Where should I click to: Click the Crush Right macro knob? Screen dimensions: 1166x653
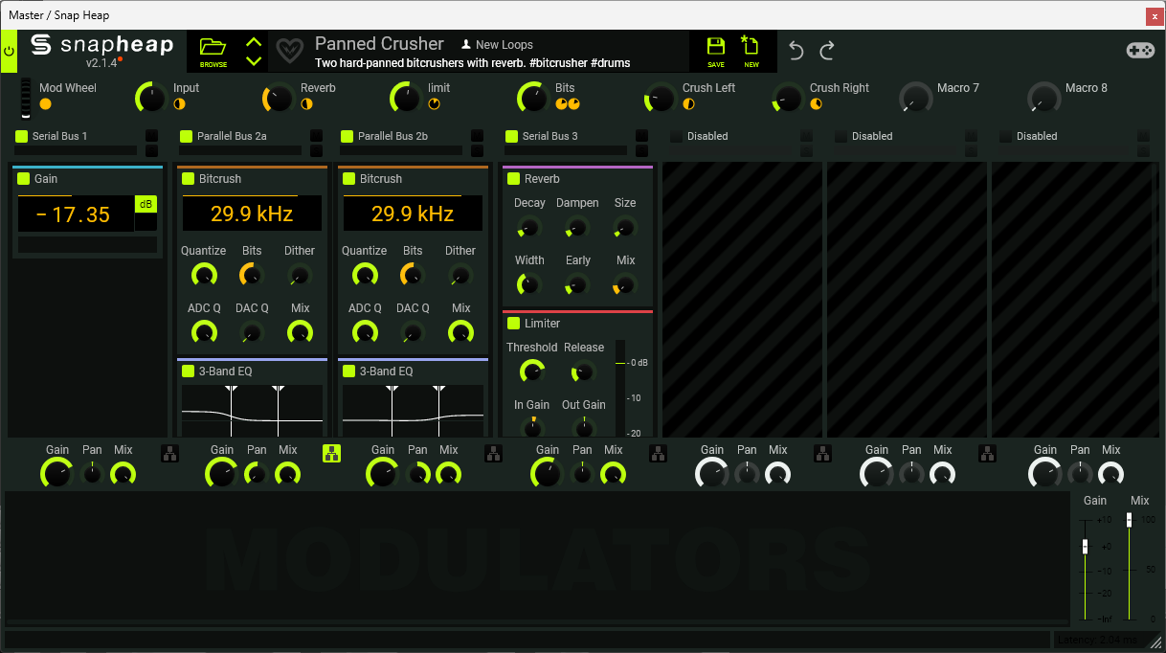[788, 98]
